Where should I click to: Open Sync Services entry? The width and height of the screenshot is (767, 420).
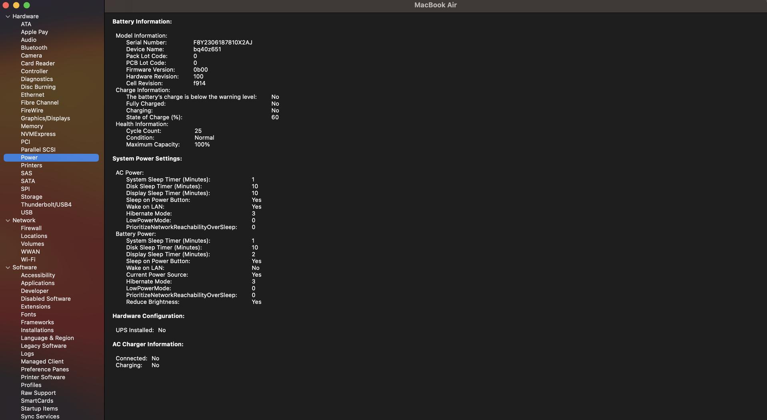click(40, 416)
